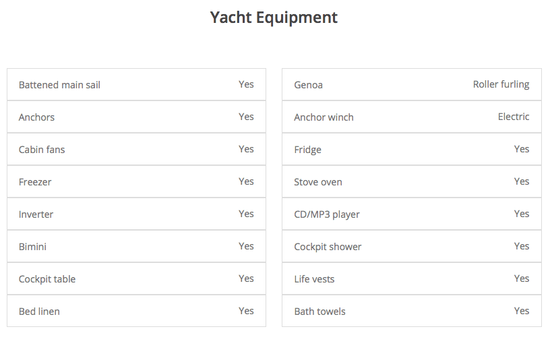Select the Inverter equipment row
Image resolution: width=550 pixels, height=356 pixels.
[x=136, y=214]
